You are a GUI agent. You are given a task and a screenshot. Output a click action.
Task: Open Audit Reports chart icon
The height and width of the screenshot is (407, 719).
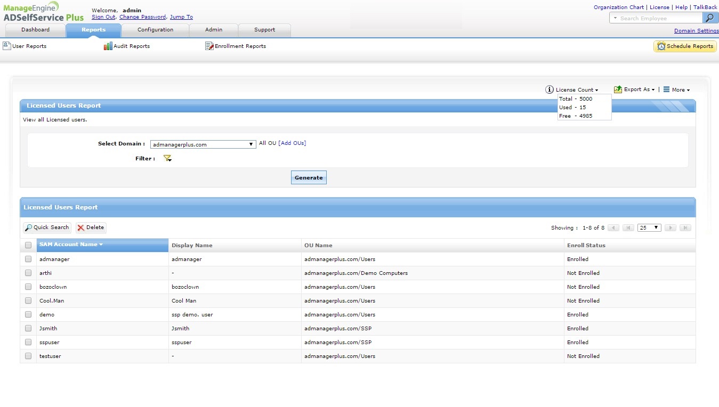tap(108, 46)
